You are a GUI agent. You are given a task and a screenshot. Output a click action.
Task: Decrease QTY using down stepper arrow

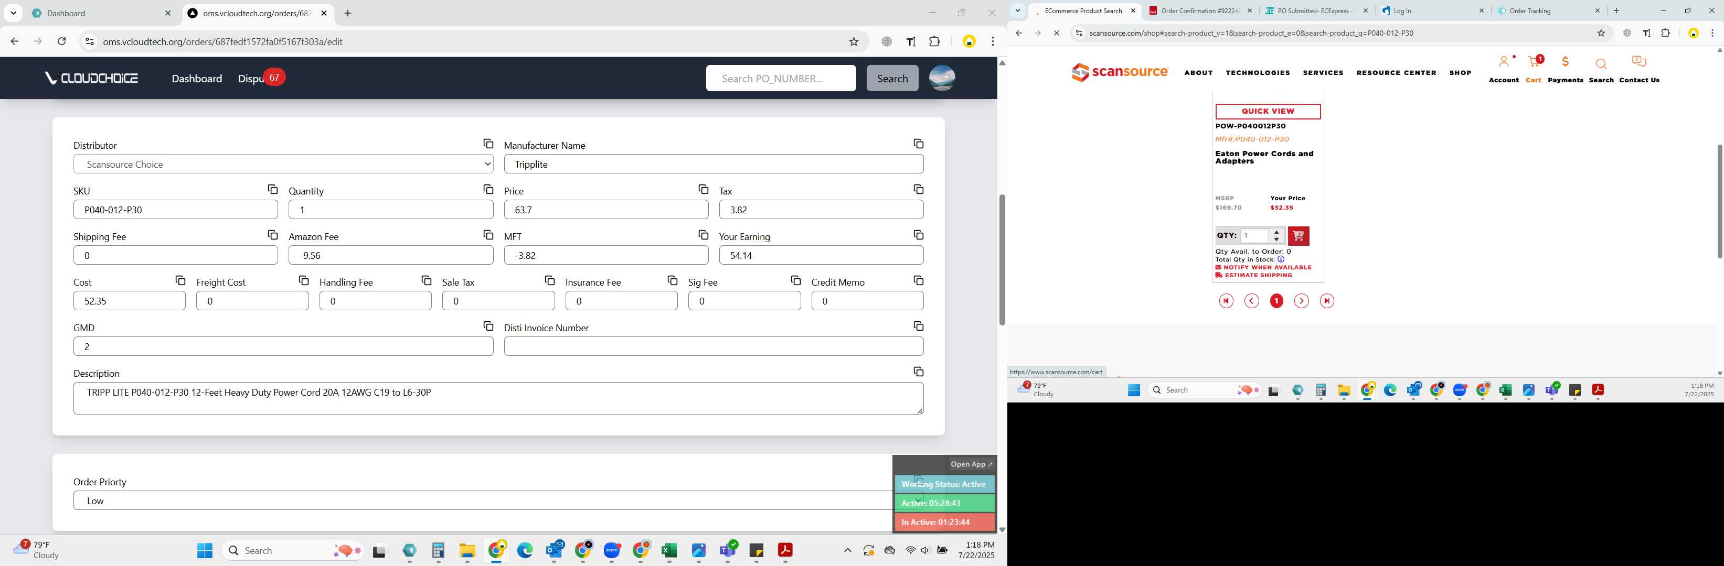coord(1276,239)
